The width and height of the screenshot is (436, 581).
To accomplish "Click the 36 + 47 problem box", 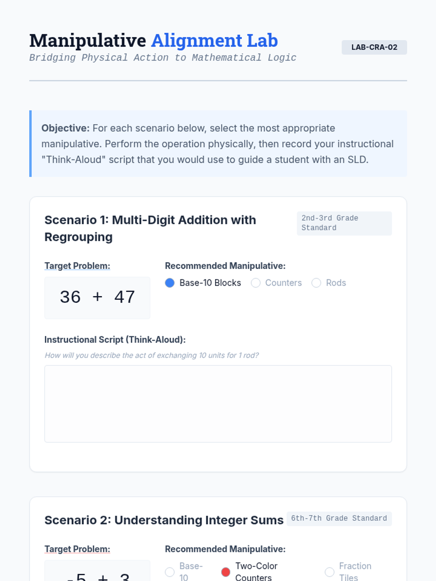I will pyautogui.click(x=97, y=297).
